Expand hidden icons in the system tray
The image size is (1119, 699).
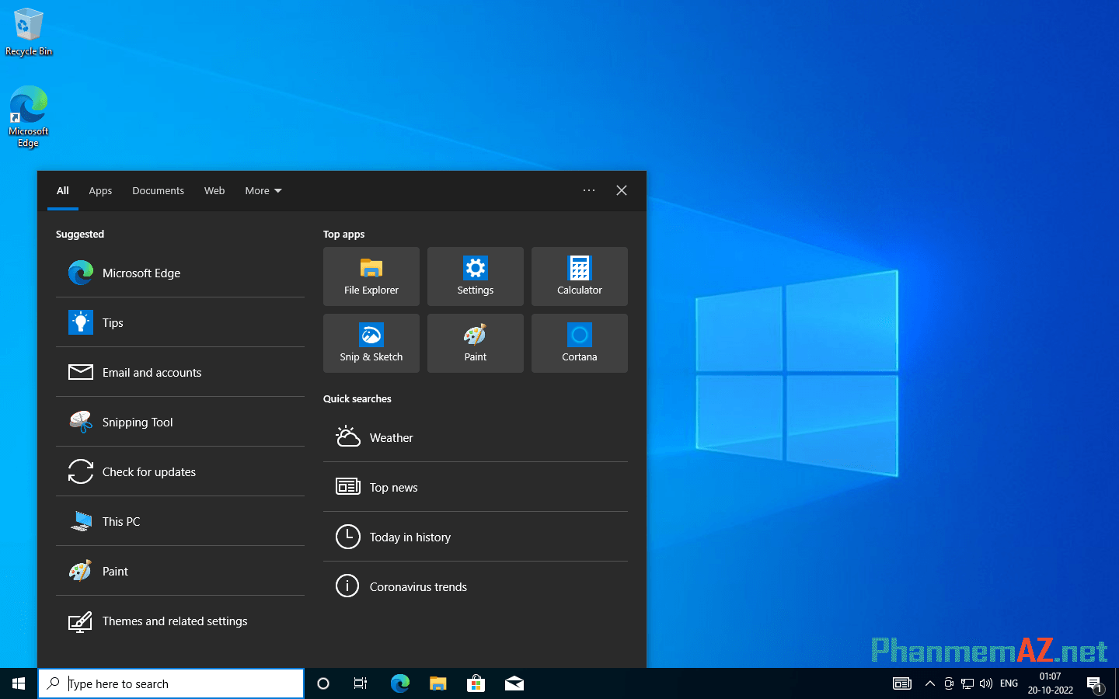coord(929,683)
